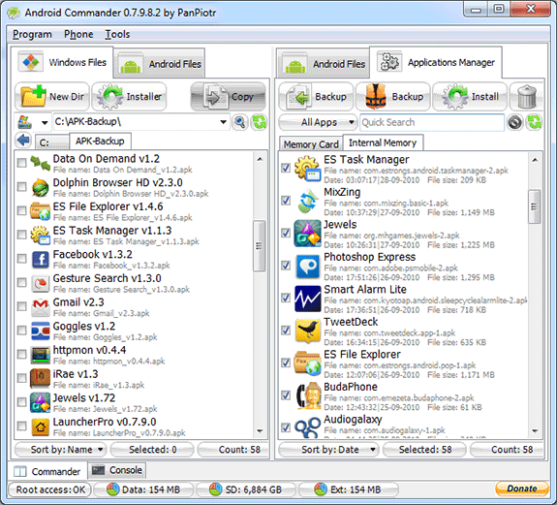Clear quick search with the round cancel icon
This screenshot has height=505, width=557.
pos(515,122)
